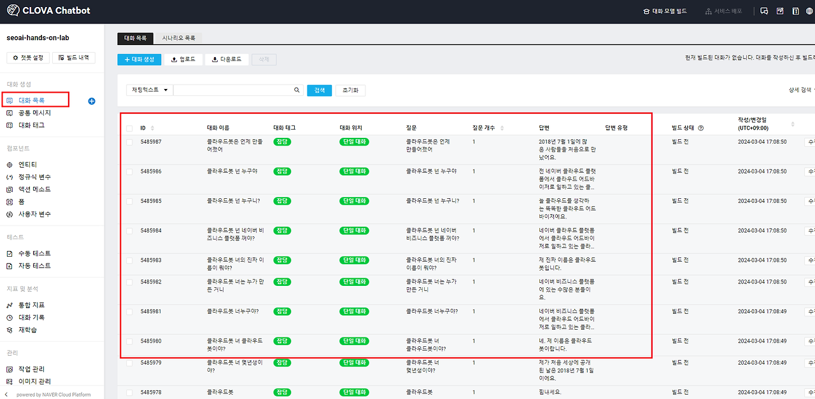Click the help icon beside 빌드 상태
Image resolution: width=815 pixels, height=399 pixels.
pyautogui.click(x=701, y=128)
